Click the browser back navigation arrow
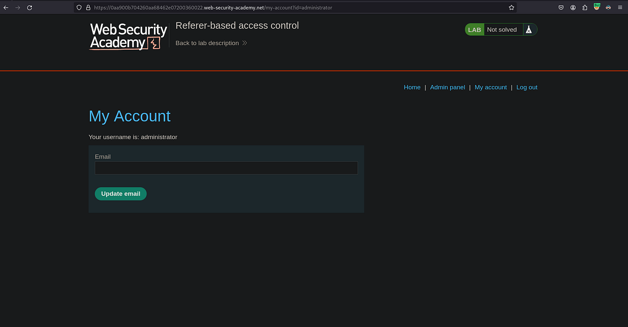 tap(6, 7)
